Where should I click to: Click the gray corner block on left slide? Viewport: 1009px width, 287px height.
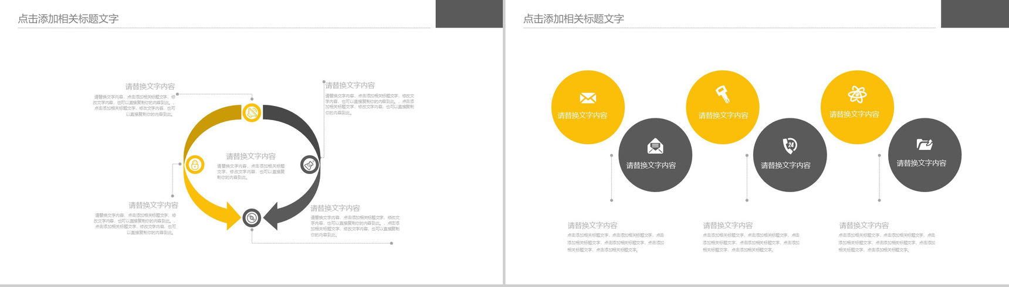(x=469, y=13)
